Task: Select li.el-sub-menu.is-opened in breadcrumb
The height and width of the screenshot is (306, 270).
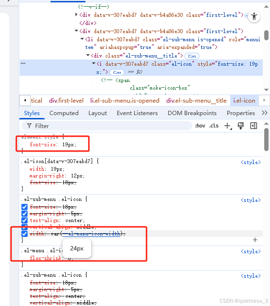Action: pos(124,101)
